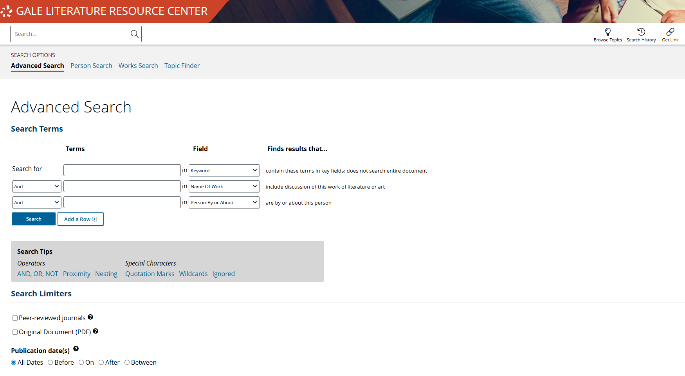Open the Wildcards search tip link
The height and width of the screenshot is (376, 685).
[193, 274]
